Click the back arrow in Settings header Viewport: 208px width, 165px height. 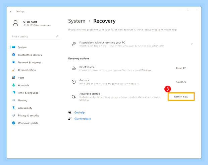[11, 11]
